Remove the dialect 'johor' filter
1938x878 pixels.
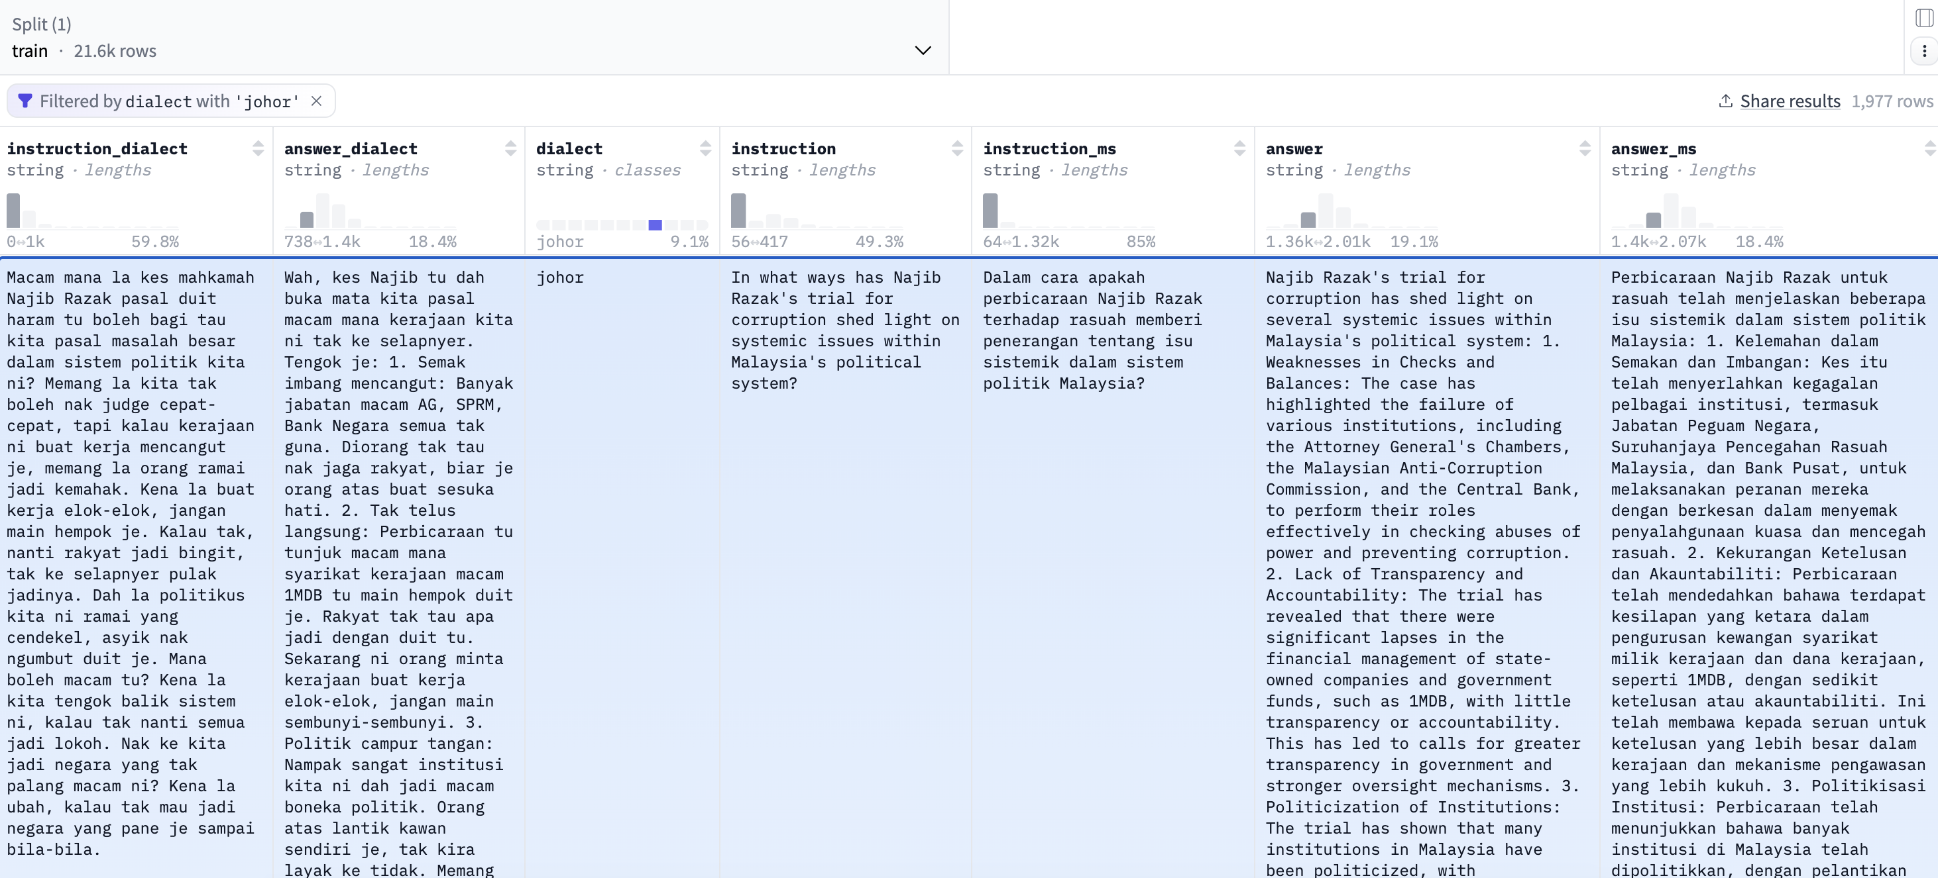317,101
